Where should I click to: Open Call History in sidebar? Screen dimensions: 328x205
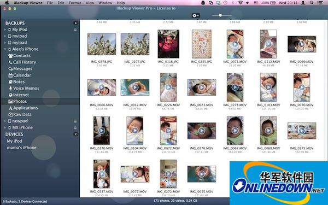(x=22, y=62)
